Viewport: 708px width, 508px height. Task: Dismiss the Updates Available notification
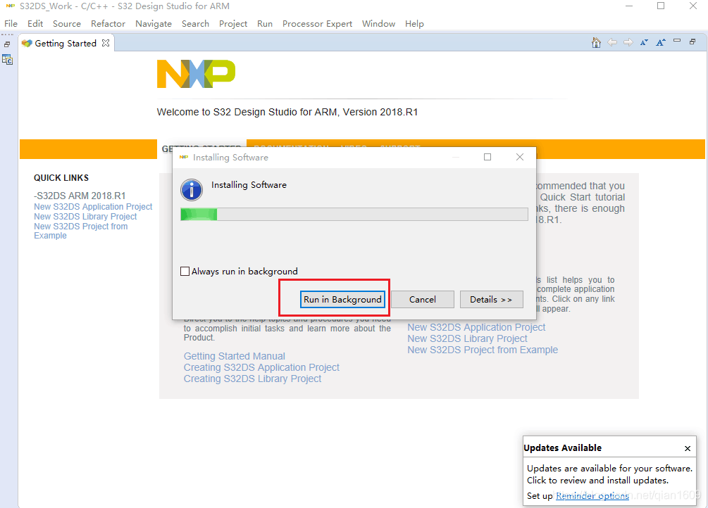(688, 448)
